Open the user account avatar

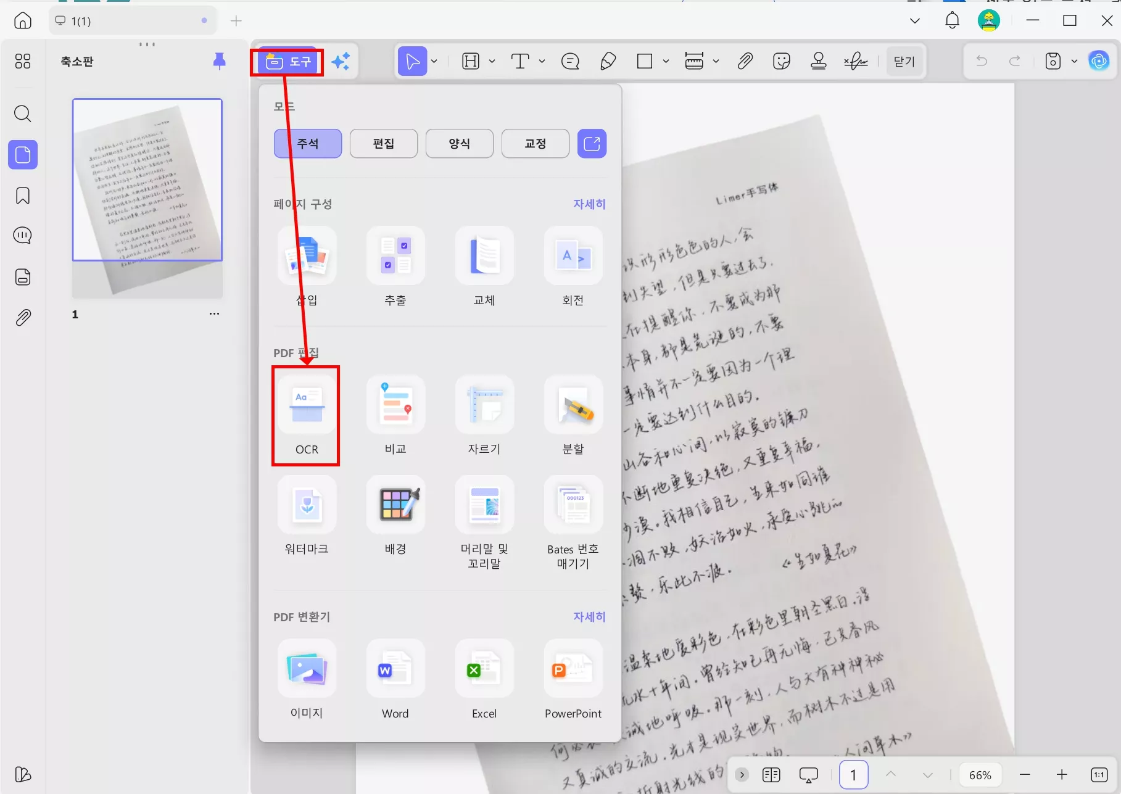(x=989, y=20)
